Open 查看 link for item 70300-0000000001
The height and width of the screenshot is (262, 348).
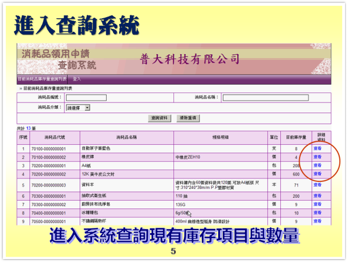point(317,196)
